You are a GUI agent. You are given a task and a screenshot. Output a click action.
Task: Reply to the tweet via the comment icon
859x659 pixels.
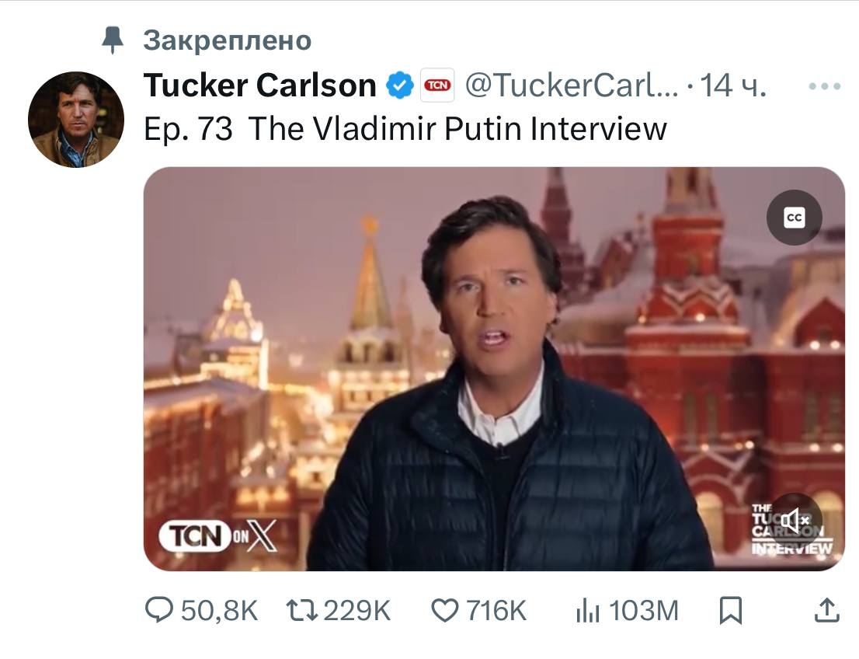pos(159,610)
